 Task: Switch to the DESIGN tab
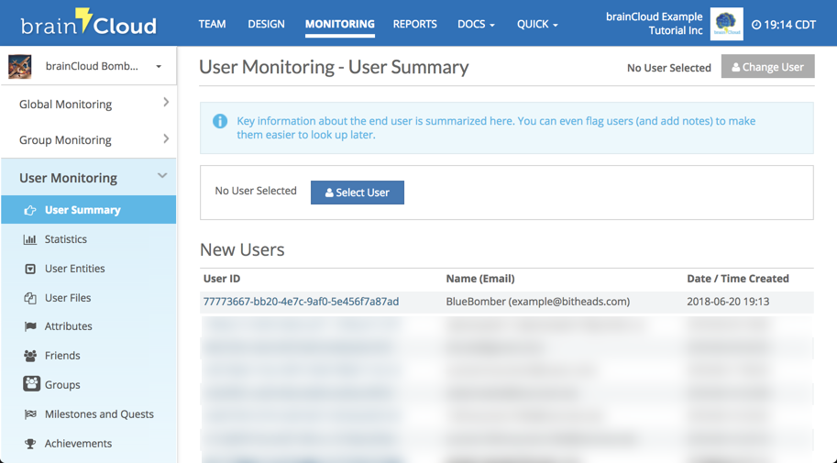click(x=266, y=24)
